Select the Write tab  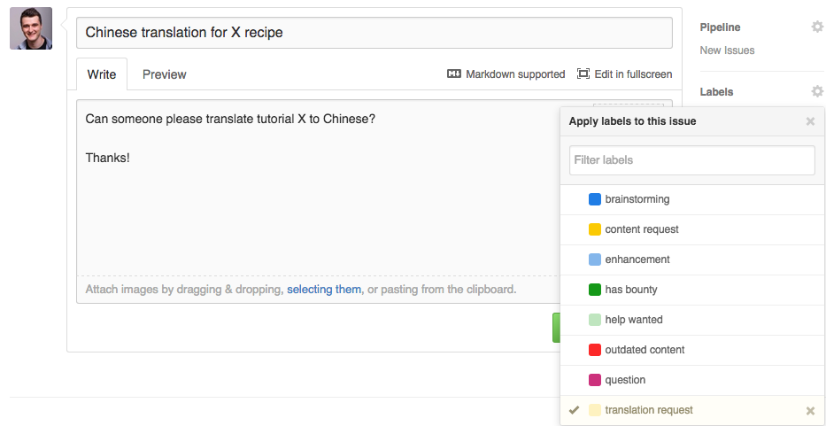[x=102, y=74]
